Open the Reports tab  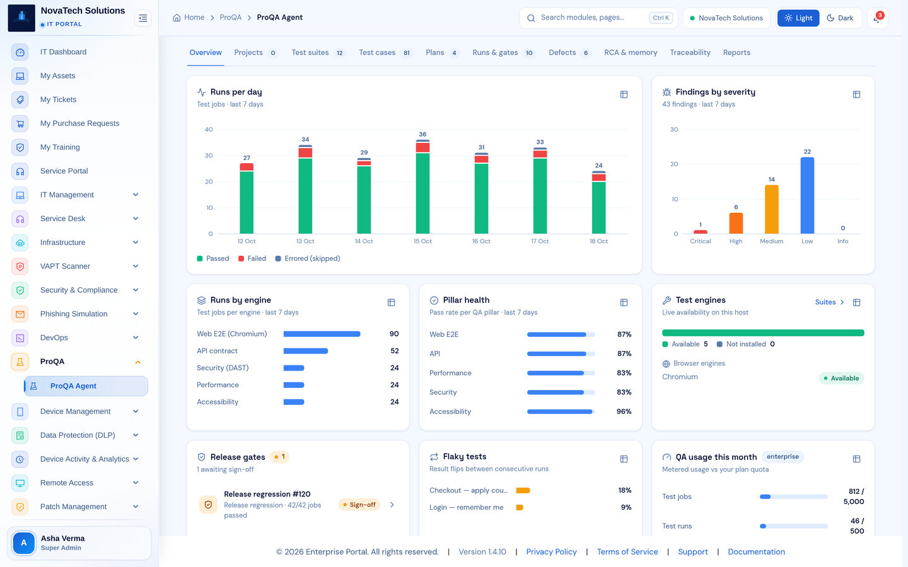pyautogui.click(x=736, y=53)
